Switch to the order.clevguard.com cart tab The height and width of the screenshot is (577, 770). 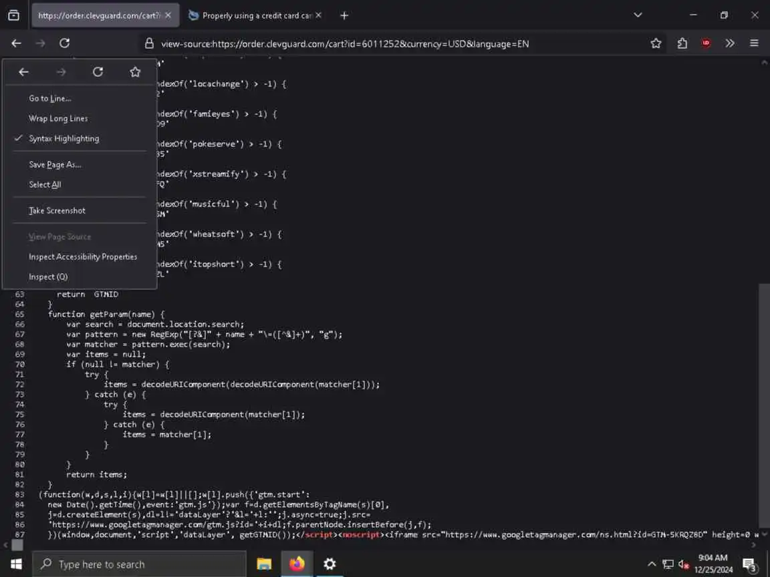(99, 15)
